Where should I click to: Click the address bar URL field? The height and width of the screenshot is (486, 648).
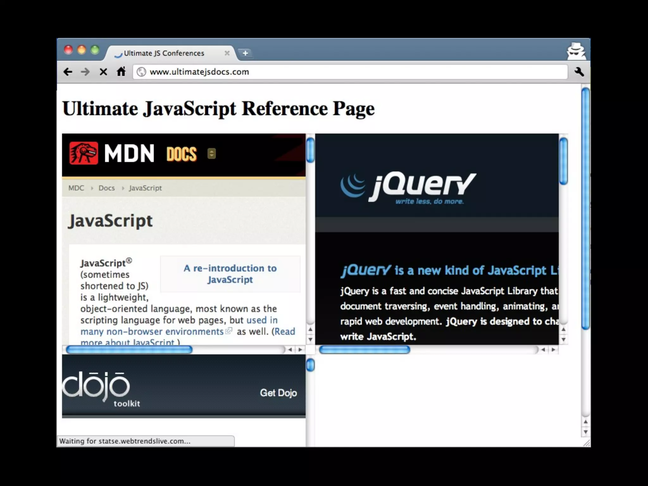tap(348, 72)
